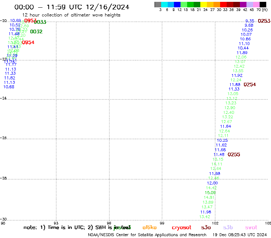The height and width of the screenshot is (238, 271).
Task: Click the wave height value 12.40
Action: [x=229, y=112]
